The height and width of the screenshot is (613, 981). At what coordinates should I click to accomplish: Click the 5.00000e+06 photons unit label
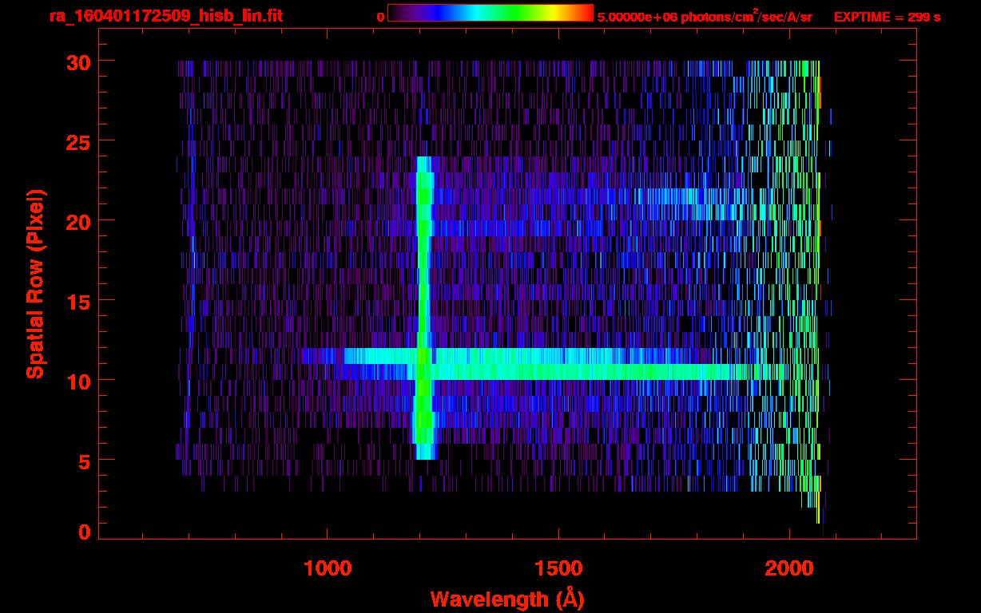705,16
